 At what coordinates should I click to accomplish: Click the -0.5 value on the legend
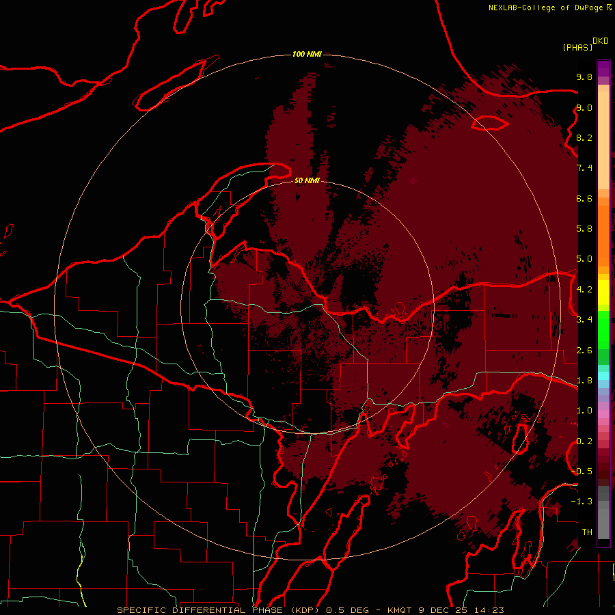click(582, 471)
